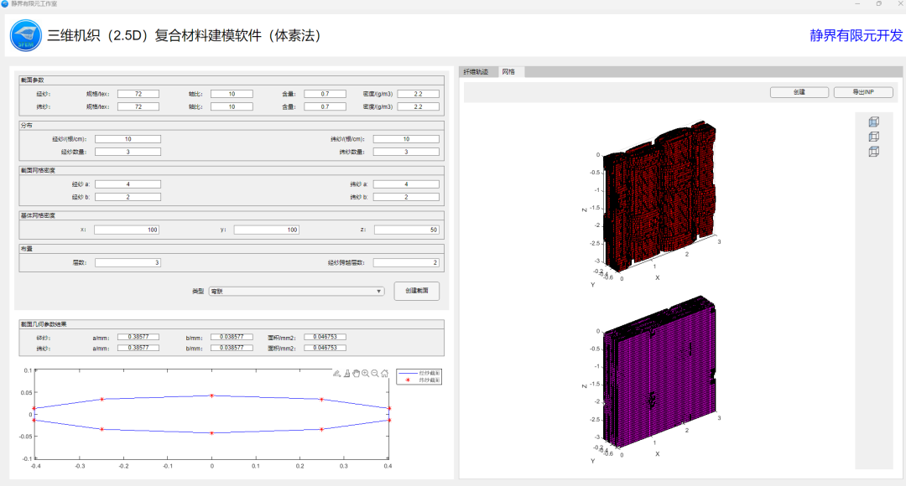Click the 分布 panel header
This screenshot has height=486, width=906.
point(27,125)
